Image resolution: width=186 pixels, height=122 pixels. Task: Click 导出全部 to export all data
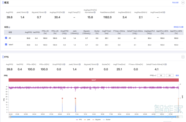(175, 2)
